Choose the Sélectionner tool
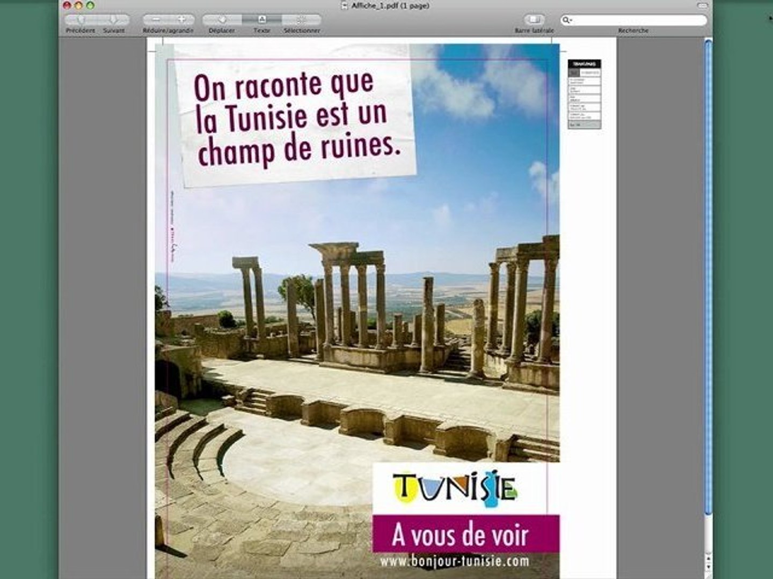The width and height of the screenshot is (773, 579). (301, 20)
